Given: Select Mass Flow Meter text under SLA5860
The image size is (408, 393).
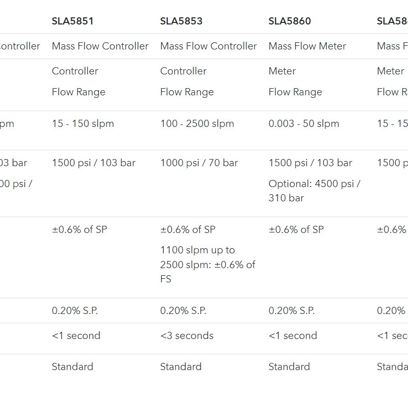Looking at the screenshot, I should [307, 46].
